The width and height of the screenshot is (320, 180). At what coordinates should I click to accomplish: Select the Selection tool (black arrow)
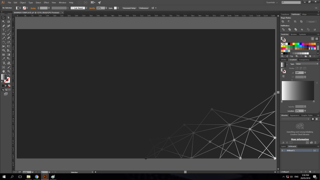click(x=3, y=17)
